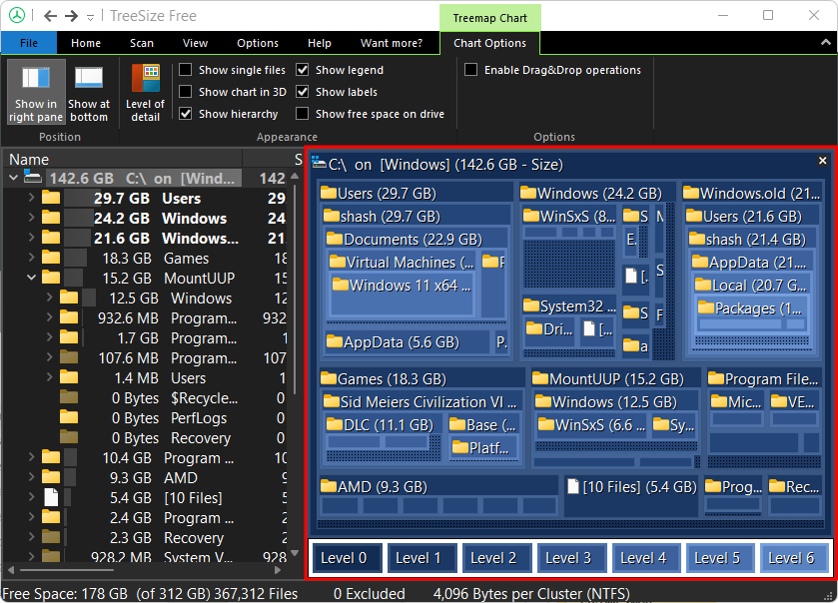Click the TreeSize logo icon in title bar
This screenshot has height=603, width=838.
[x=17, y=16]
